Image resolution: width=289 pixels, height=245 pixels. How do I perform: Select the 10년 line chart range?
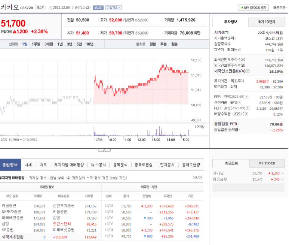tap(90, 44)
